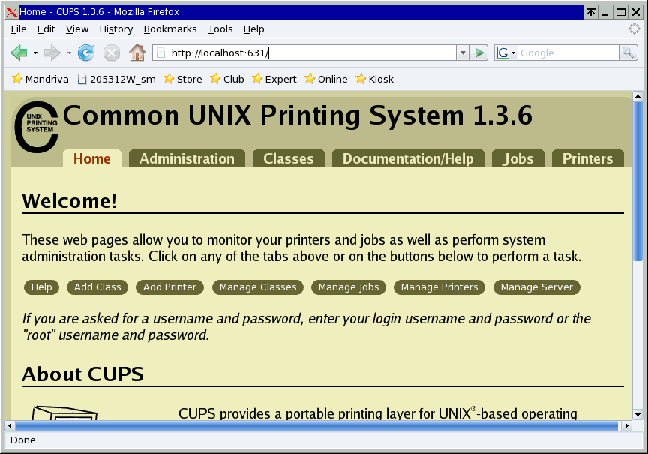Switch to the Jobs tab

click(517, 158)
